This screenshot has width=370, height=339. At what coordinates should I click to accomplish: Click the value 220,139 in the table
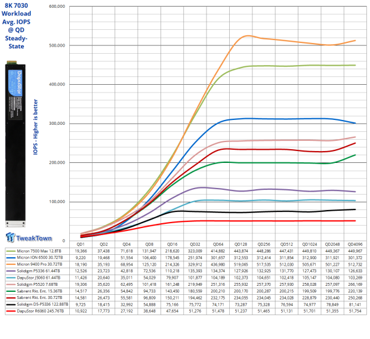(355, 291)
